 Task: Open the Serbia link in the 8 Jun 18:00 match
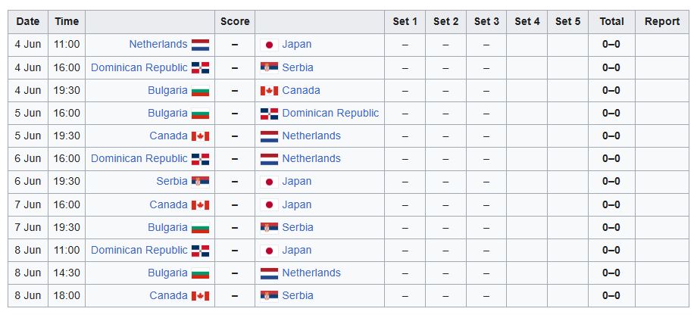[298, 295]
